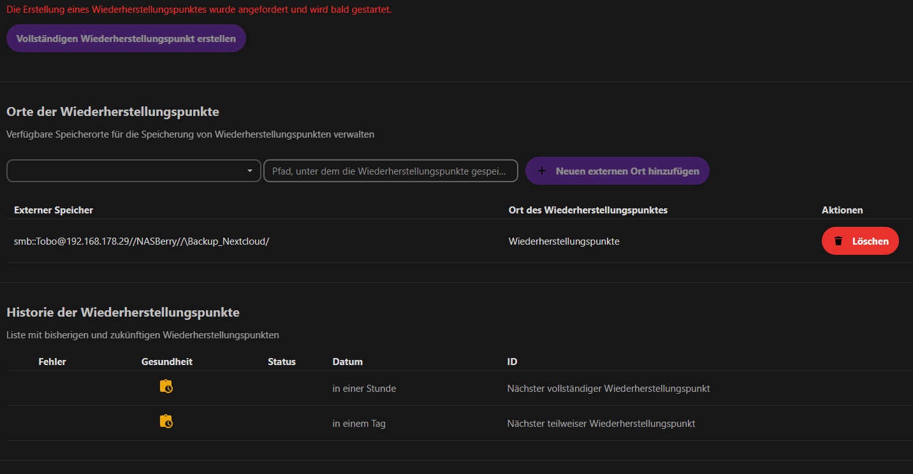Select 'Nächster teilweiser Wiederherstellungspunkt' entry
This screenshot has width=913, height=474.
point(601,424)
